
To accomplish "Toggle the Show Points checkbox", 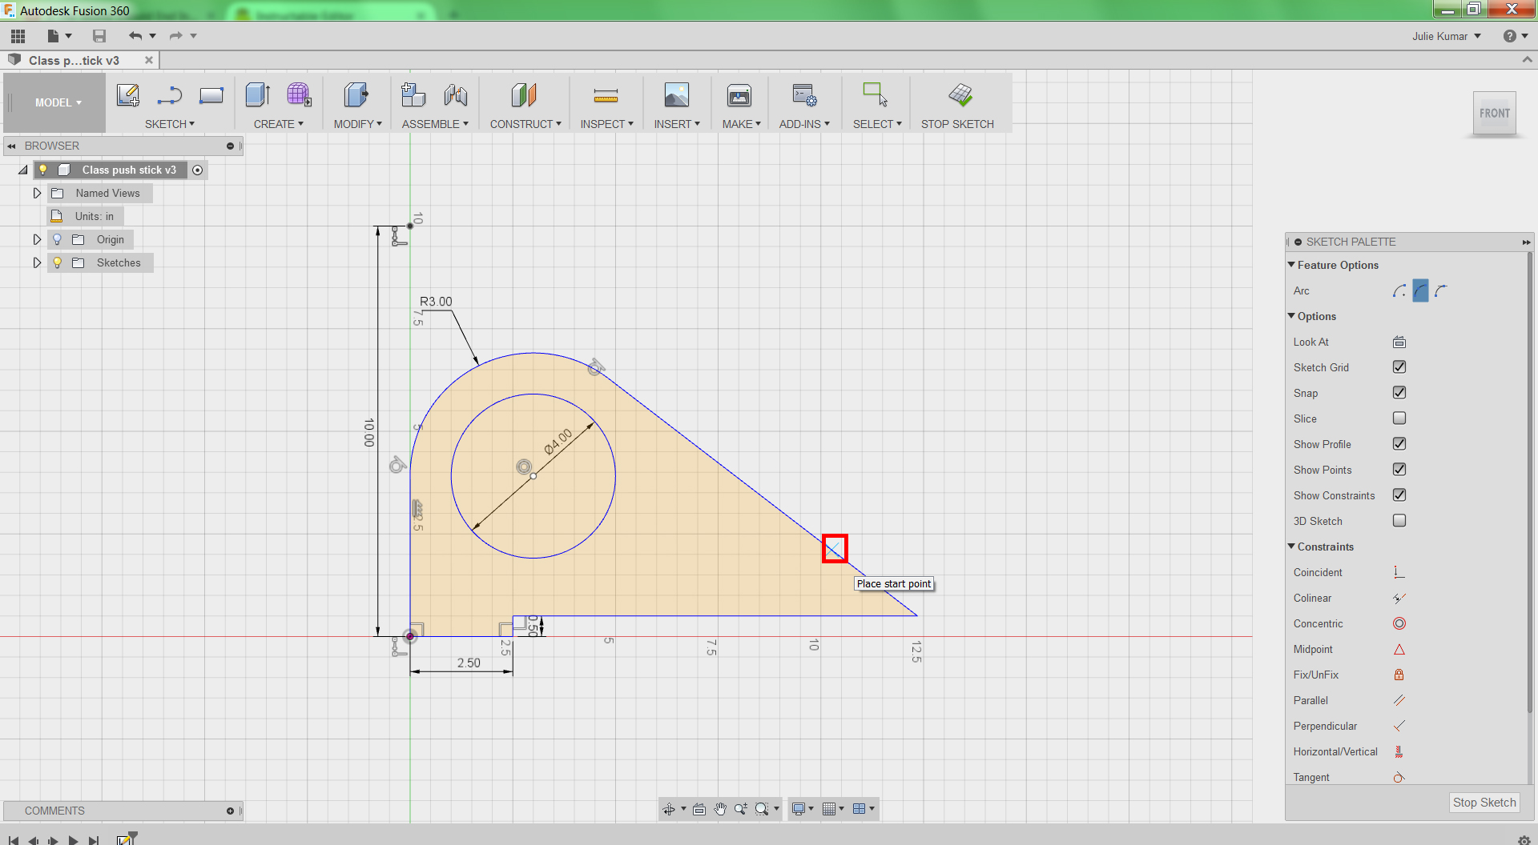I will (x=1399, y=470).
